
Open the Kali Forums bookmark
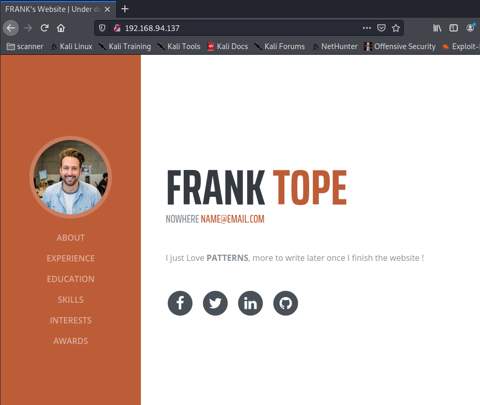click(x=280, y=46)
